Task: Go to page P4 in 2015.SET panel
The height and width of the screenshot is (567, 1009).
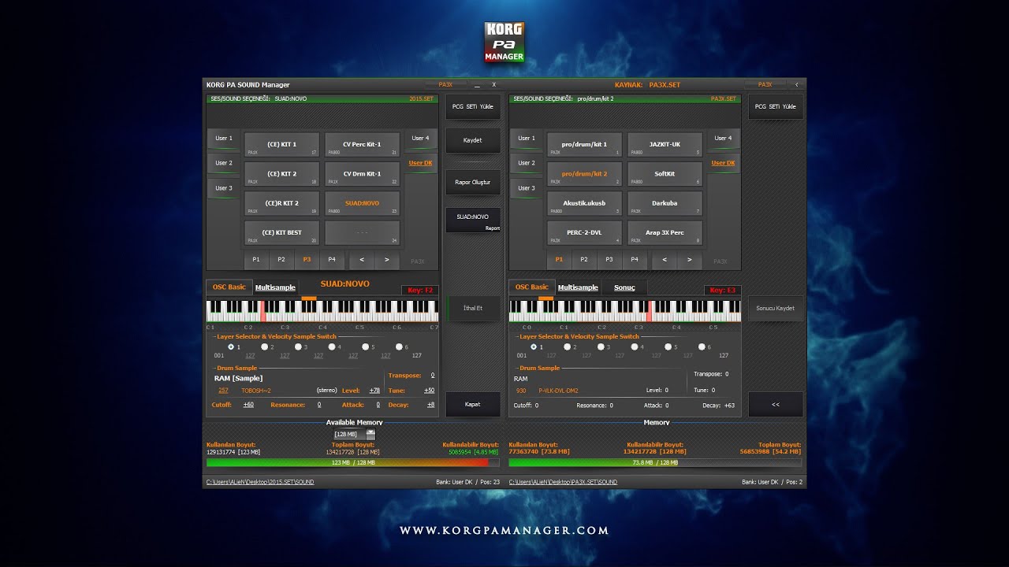Action: pyautogui.click(x=332, y=259)
